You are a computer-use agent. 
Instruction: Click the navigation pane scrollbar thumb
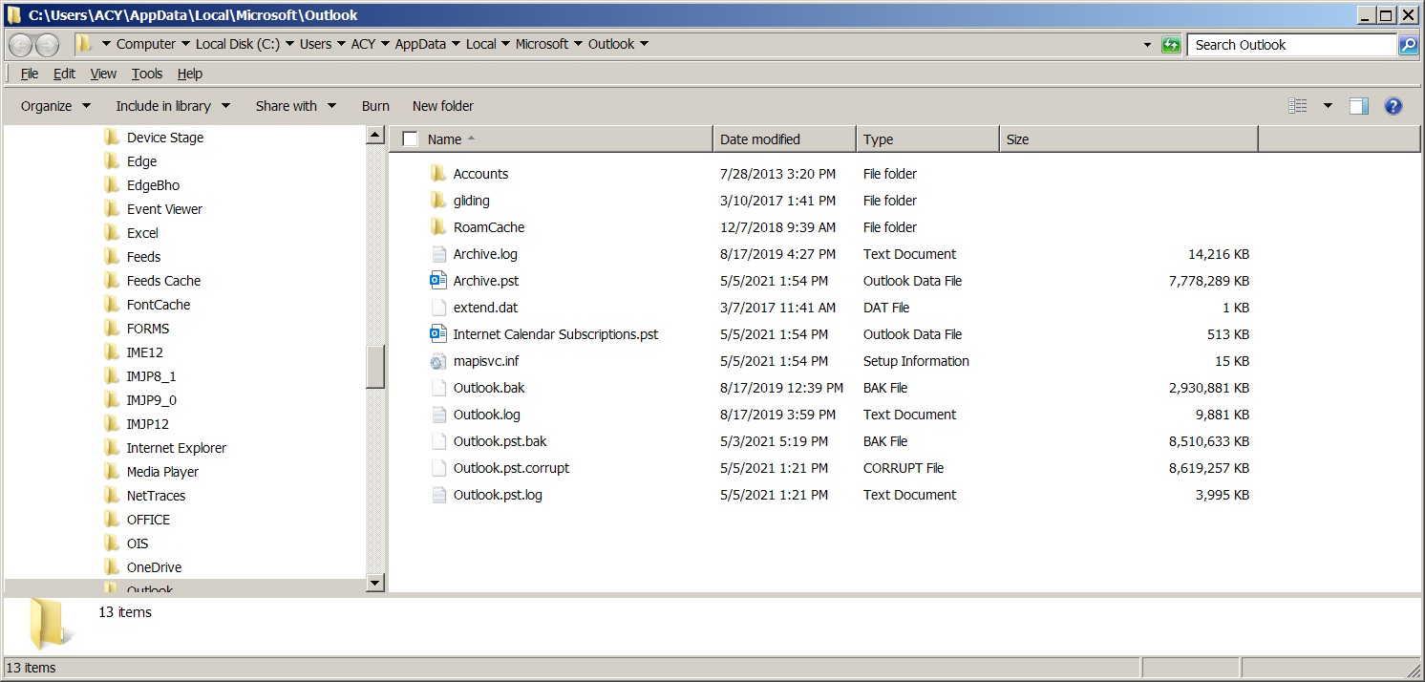[x=375, y=366]
